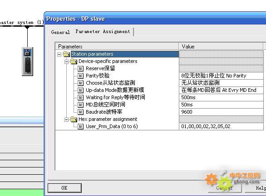The width and height of the screenshot is (266, 196).
Task: Click the document icon beside Reserve保留
Action: (81, 68)
